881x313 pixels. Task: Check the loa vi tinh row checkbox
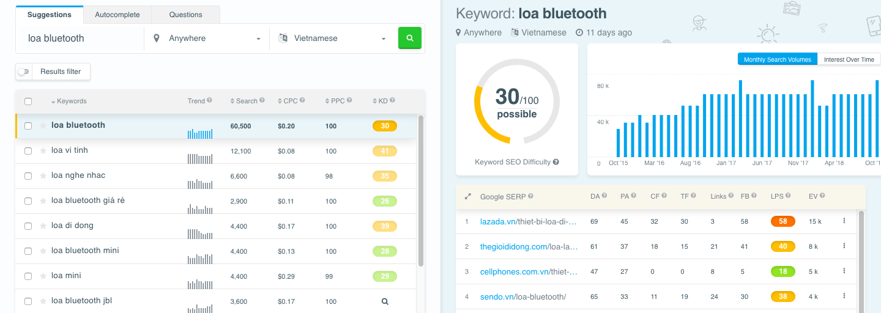click(x=28, y=151)
